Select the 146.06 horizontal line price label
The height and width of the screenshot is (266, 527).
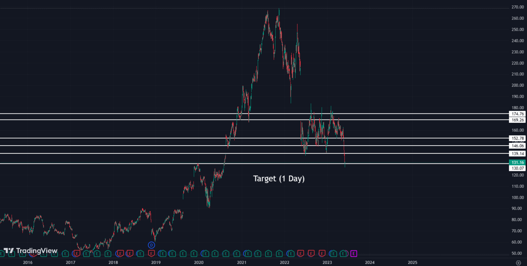click(x=517, y=145)
